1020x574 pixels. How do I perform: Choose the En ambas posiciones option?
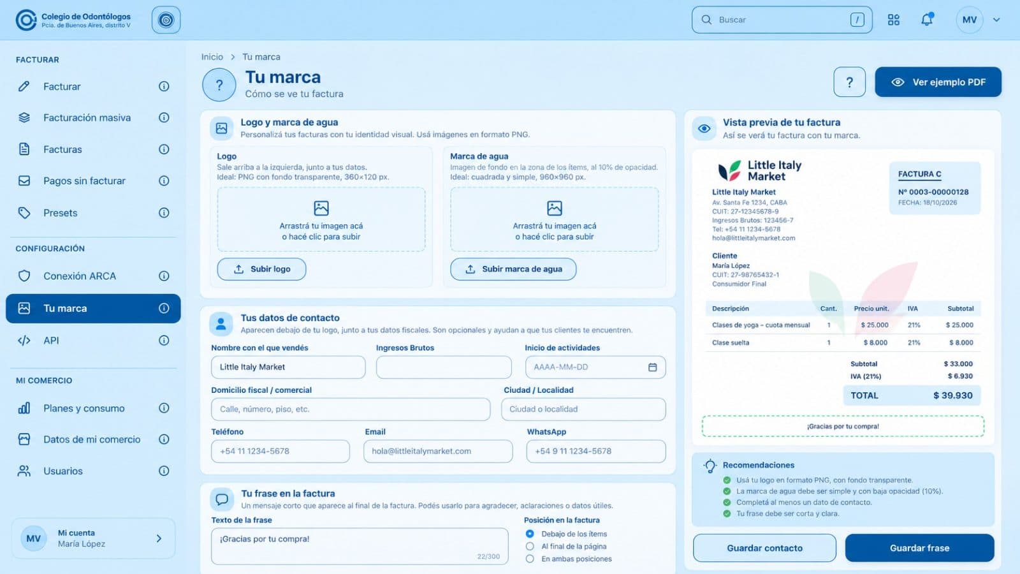[530, 559]
